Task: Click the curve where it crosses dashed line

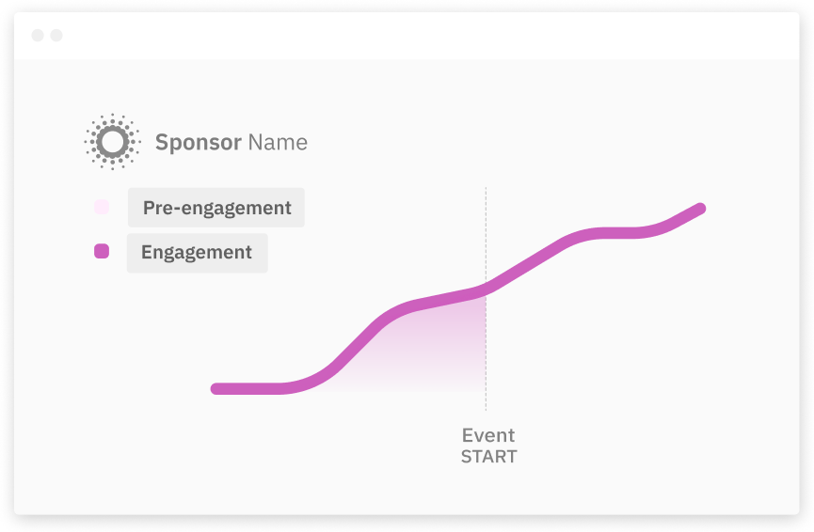Action: click(486, 289)
